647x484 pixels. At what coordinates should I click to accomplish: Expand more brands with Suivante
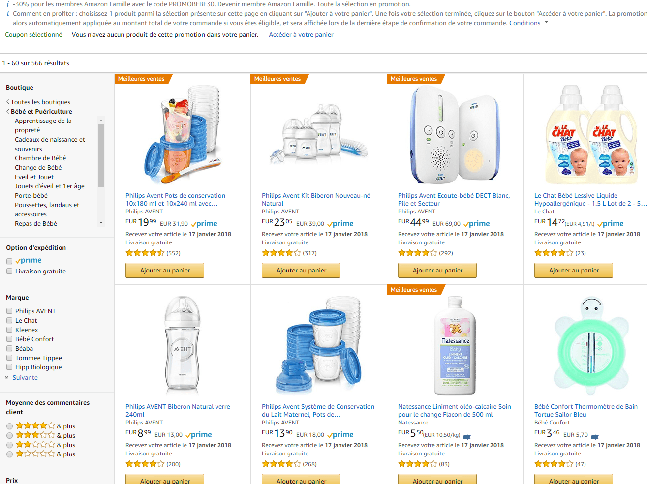point(25,378)
